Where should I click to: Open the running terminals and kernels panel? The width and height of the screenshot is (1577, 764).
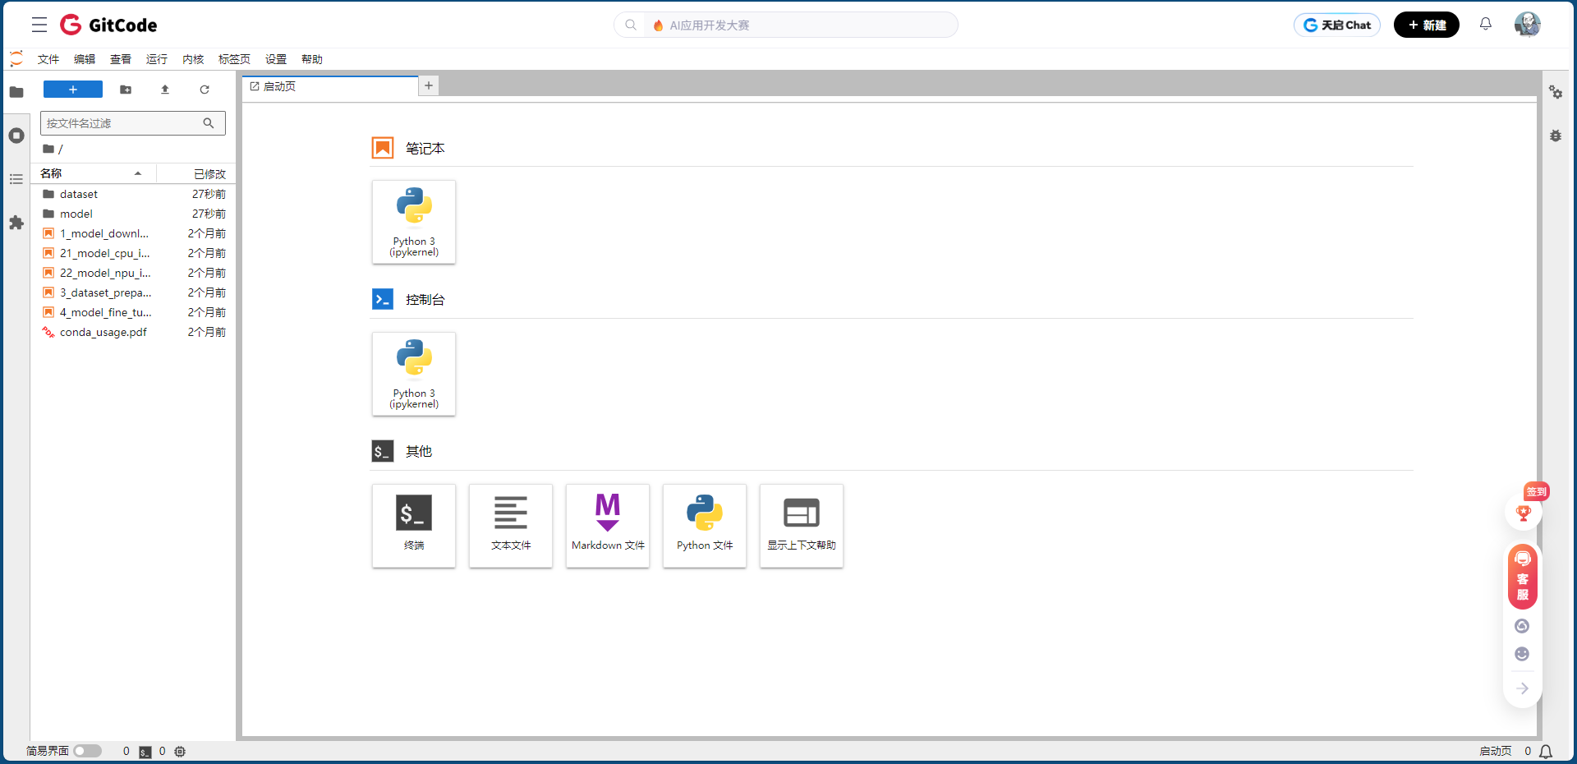click(16, 136)
